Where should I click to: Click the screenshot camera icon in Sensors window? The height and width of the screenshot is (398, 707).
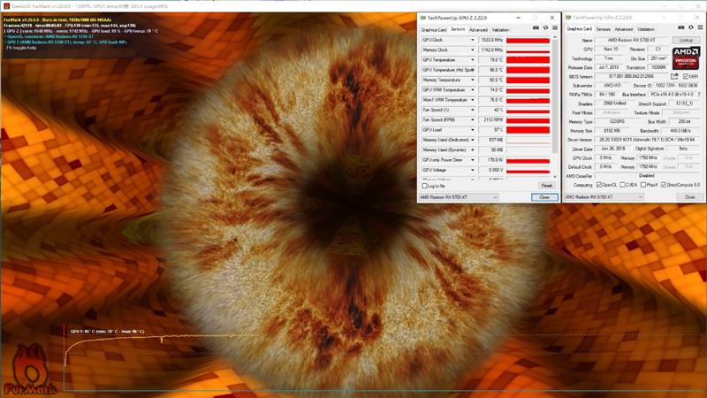coord(536,29)
